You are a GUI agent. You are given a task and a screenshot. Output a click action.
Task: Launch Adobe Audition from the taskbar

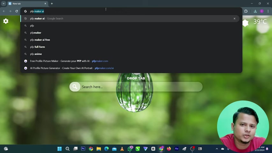point(176,149)
